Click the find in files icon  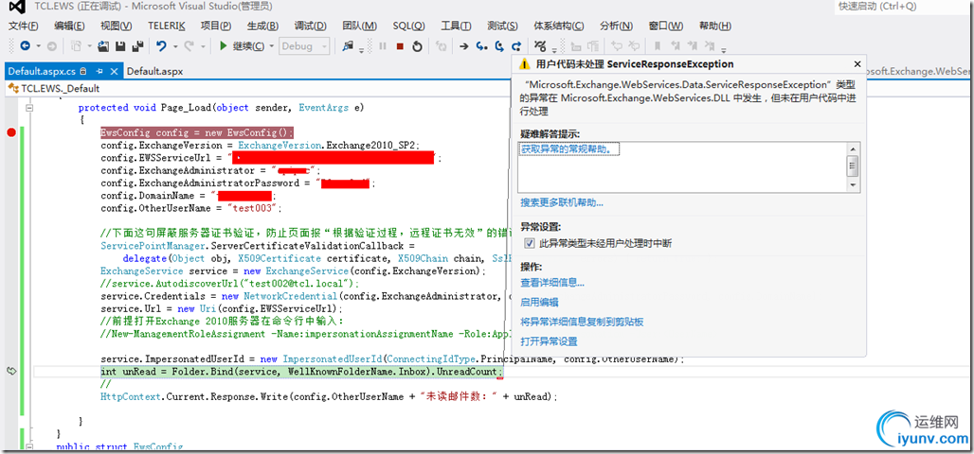(x=348, y=45)
